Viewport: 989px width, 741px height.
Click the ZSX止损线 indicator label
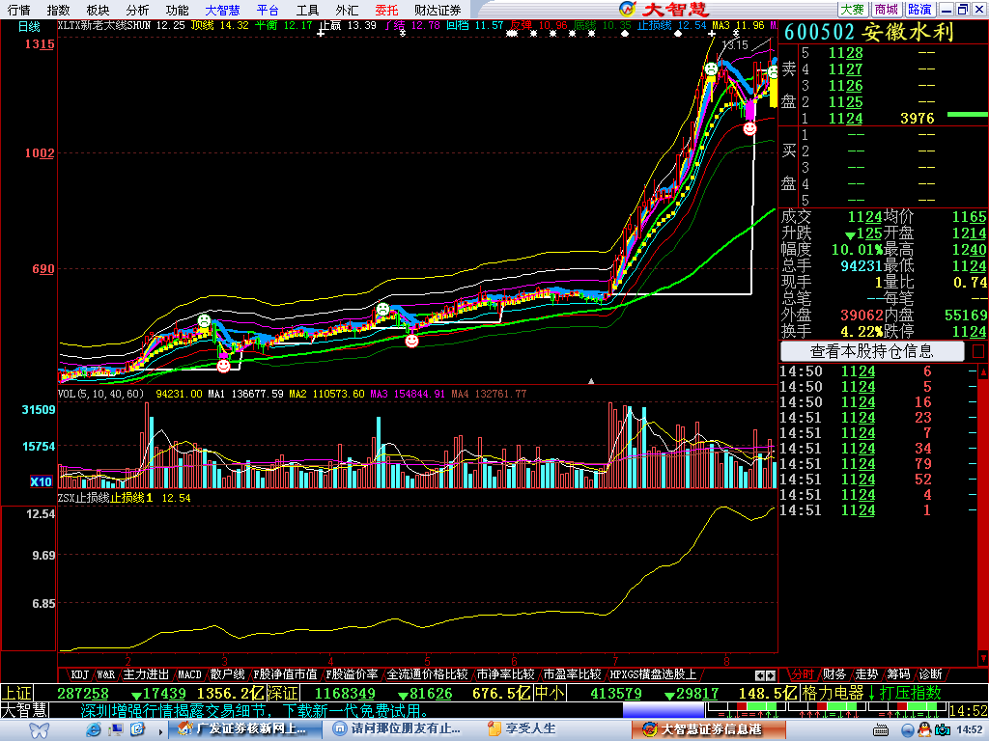coord(84,498)
